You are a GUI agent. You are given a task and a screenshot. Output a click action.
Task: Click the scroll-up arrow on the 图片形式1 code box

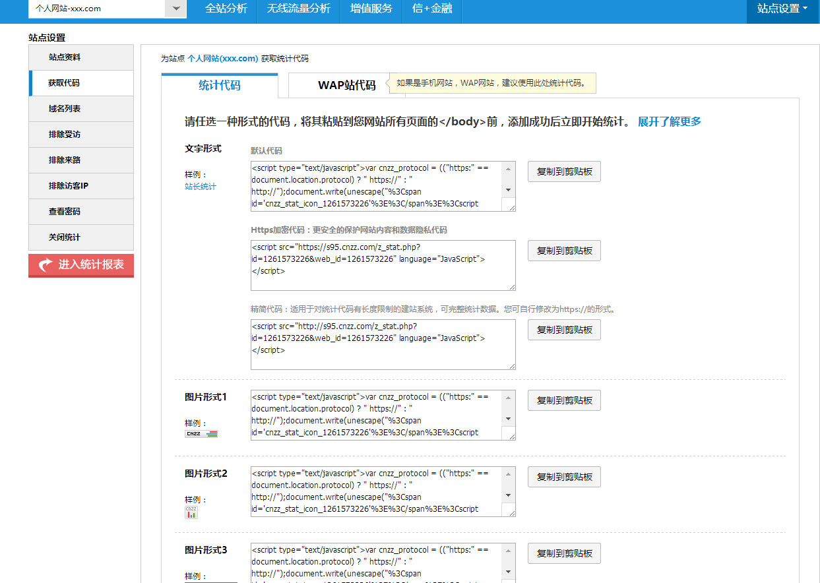pyautogui.click(x=509, y=398)
